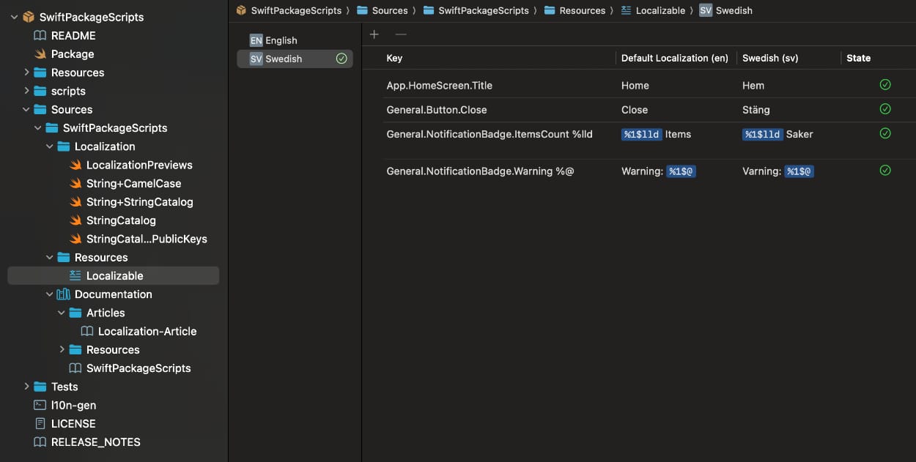Image resolution: width=916 pixels, height=462 pixels.
Task: Expand the Tests folder
Action: tap(26, 387)
